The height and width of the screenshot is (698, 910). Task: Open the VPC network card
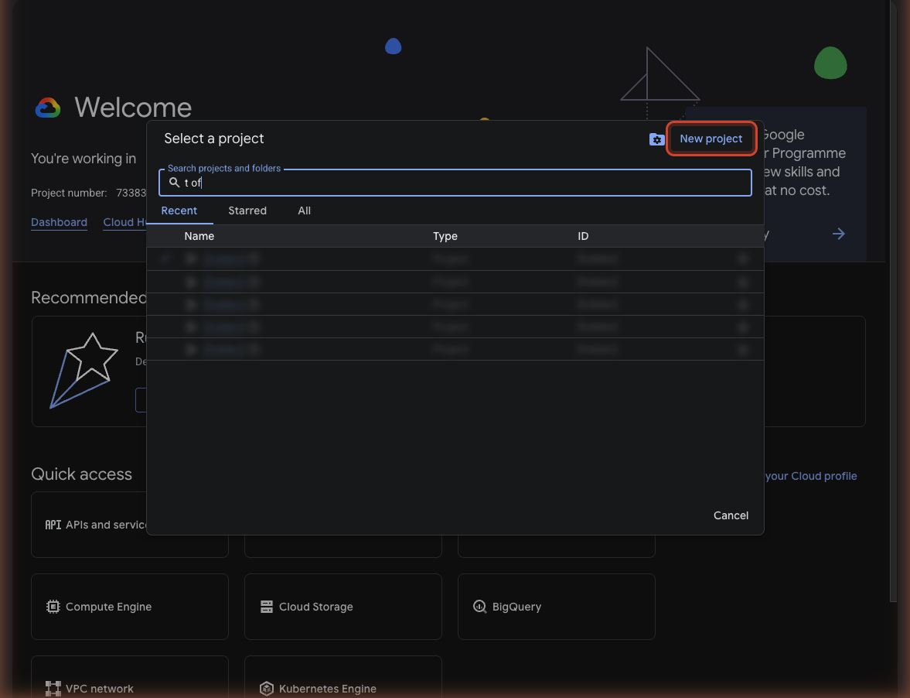tap(129, 677)
